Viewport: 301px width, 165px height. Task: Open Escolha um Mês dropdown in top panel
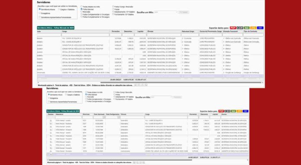pyautogui.click(x=166, y=12)
